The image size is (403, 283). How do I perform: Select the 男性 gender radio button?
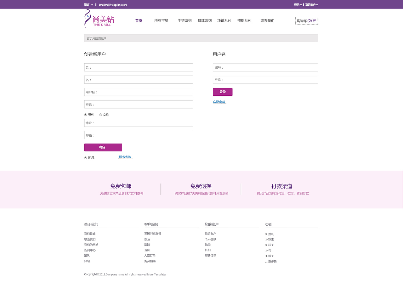pos(85,115)
